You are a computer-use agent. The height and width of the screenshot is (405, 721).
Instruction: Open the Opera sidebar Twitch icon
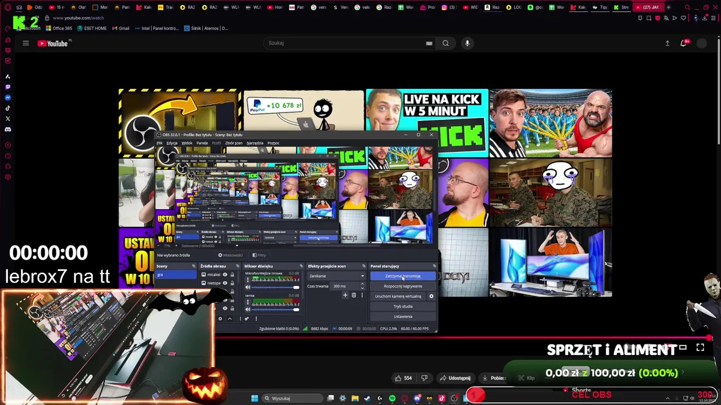tap(7, 87)
